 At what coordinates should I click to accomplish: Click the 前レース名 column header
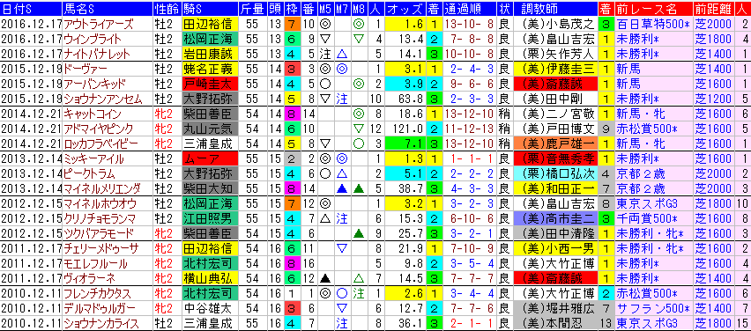[654, 9]
